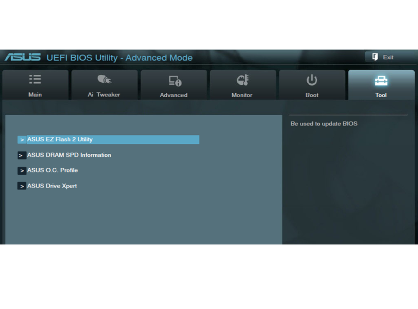Open ASUS Drive Xpert entry
This screenshot has width=418, height=309.
[x=52, y=186]
